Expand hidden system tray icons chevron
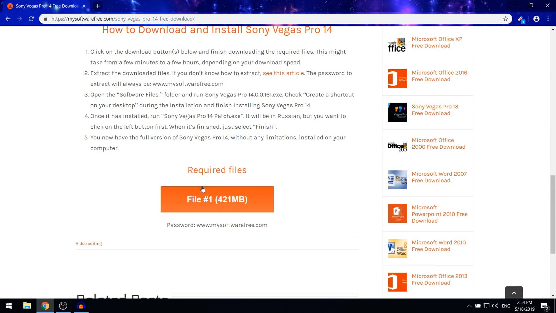556x313 pixels. pos(469,305)
